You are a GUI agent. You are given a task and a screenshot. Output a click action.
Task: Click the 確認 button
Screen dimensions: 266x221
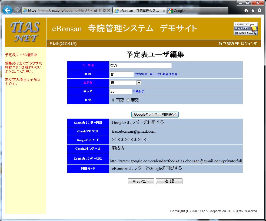point(169,181)
